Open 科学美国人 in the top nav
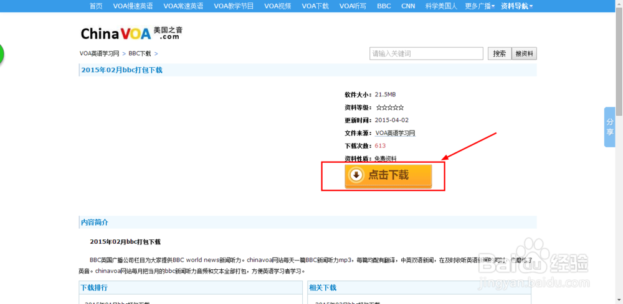The width and height of the screenshot is (623, 304). (x=441, y=6)
